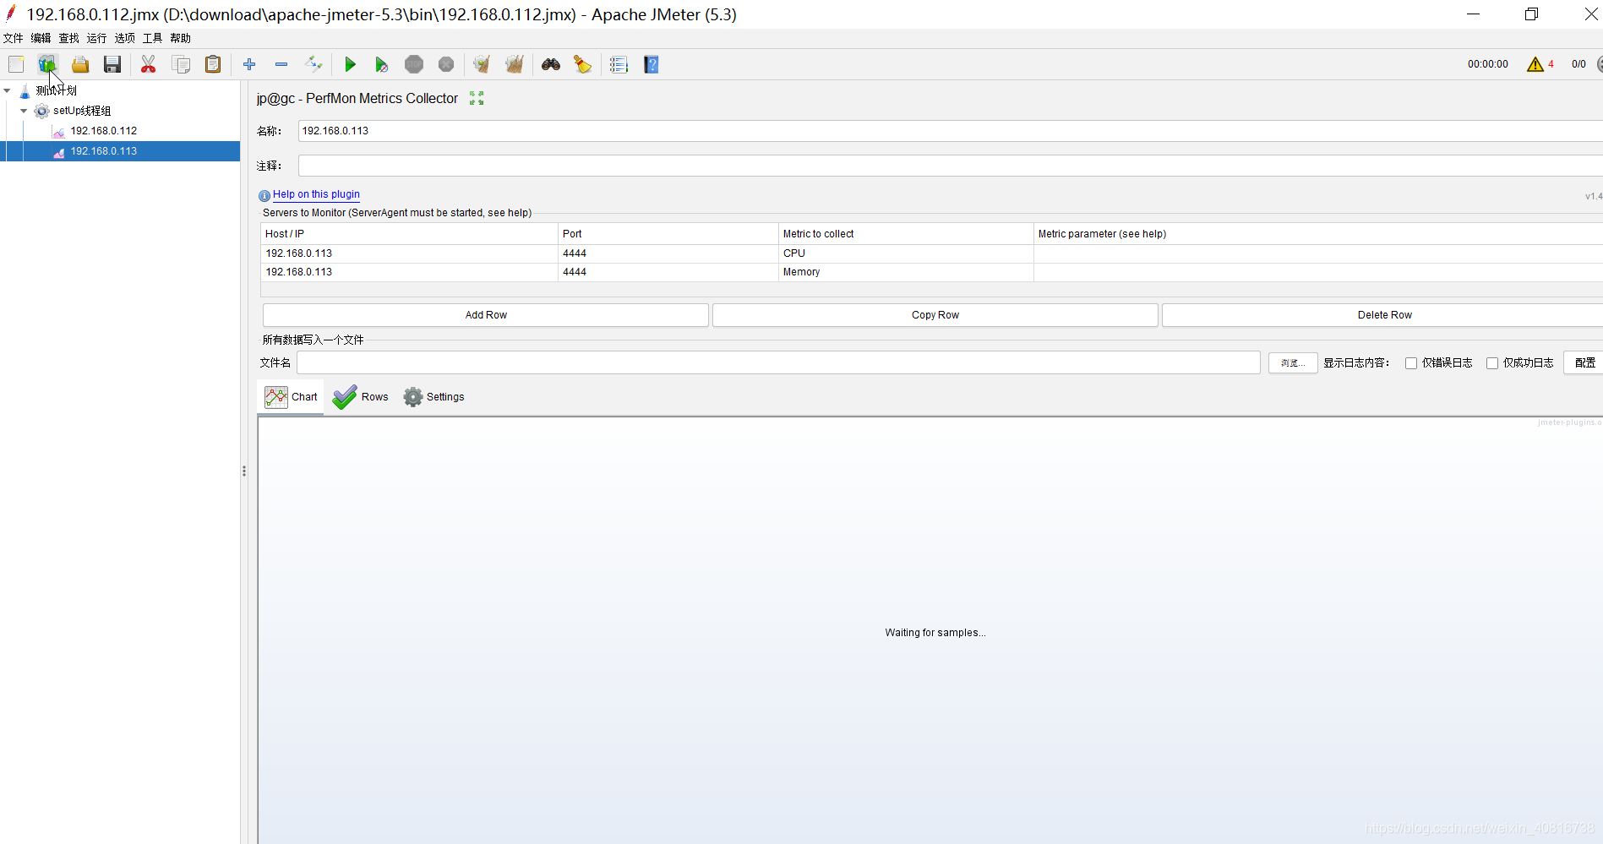Click the Copy Row button
Image resolution: width=1603 pixels, height=844 pixels.
click(935, 315)
